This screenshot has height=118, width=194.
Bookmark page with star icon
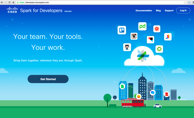coord(185,2)
